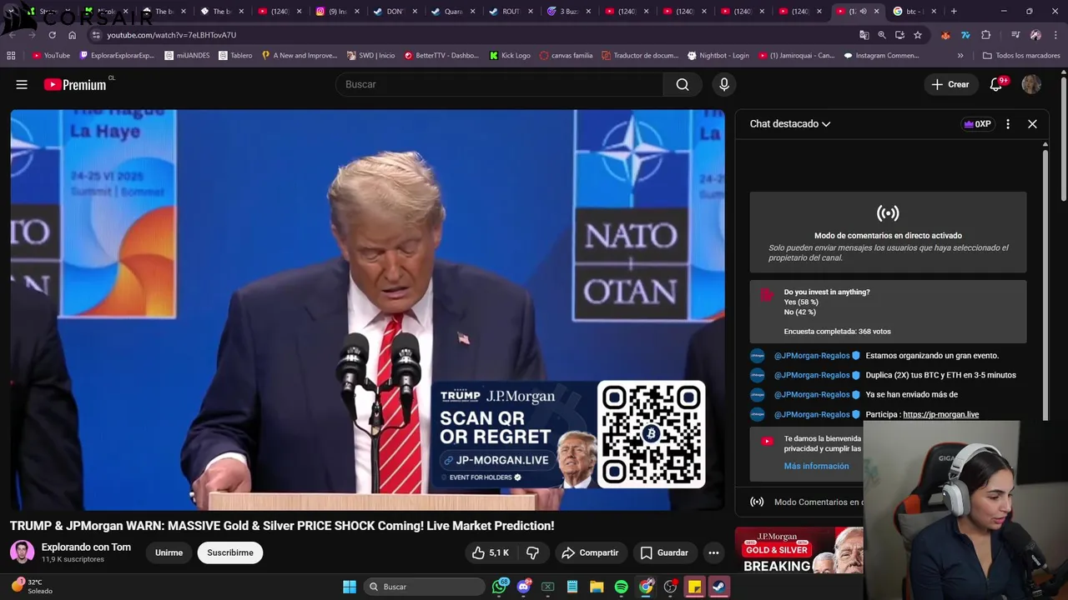Screen dimensions: 1068x600
Task: Open miUANDES bookmark
Action: tap(187, 56)
